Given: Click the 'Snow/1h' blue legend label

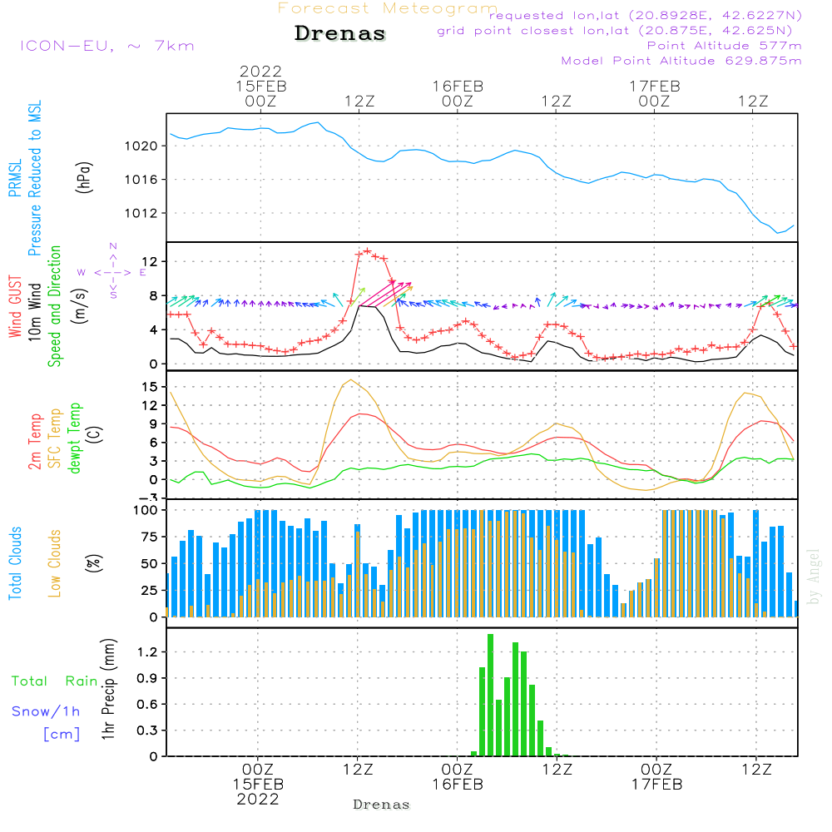Looking at the screenshot, I should [x=46, y=711].
